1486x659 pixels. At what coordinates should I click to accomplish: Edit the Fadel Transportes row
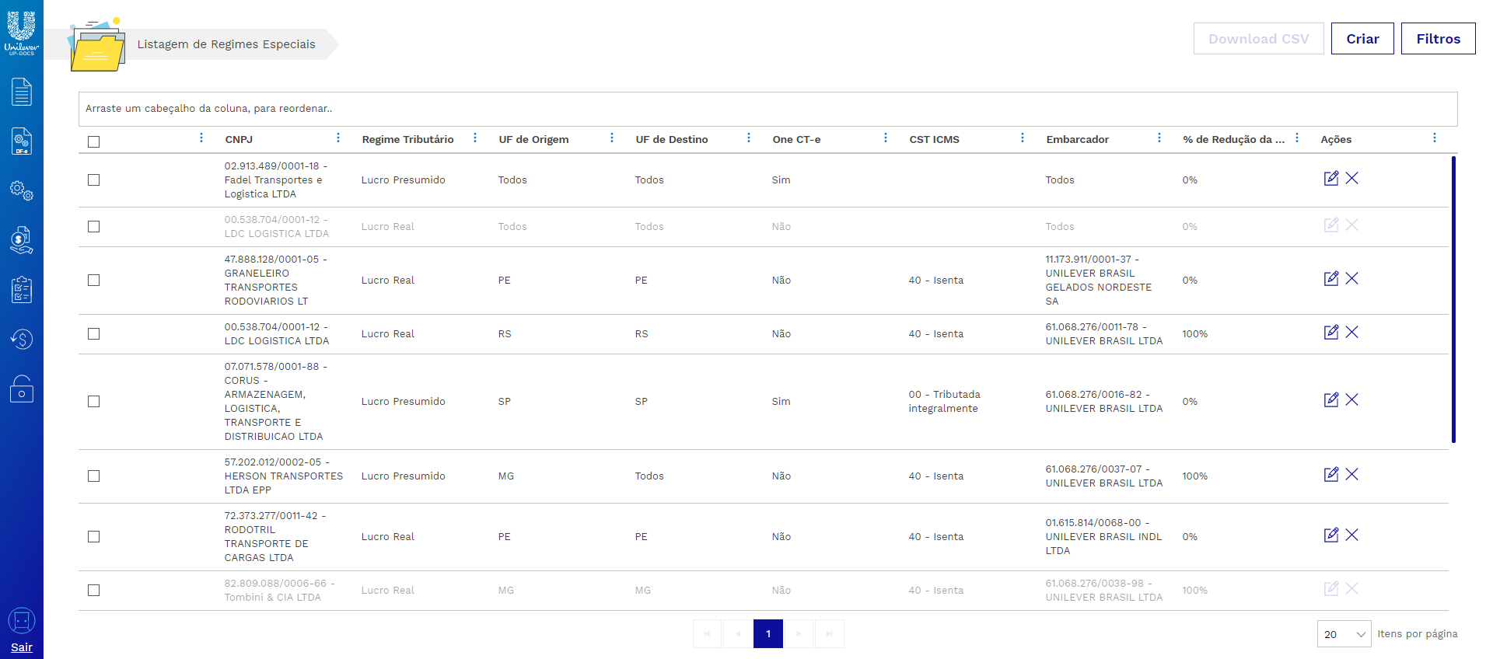(x=1331, y=179)
